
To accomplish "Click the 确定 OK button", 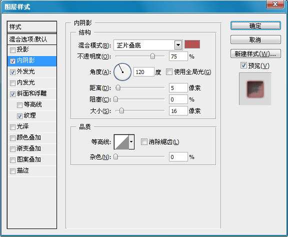I will tap(255, 25).
